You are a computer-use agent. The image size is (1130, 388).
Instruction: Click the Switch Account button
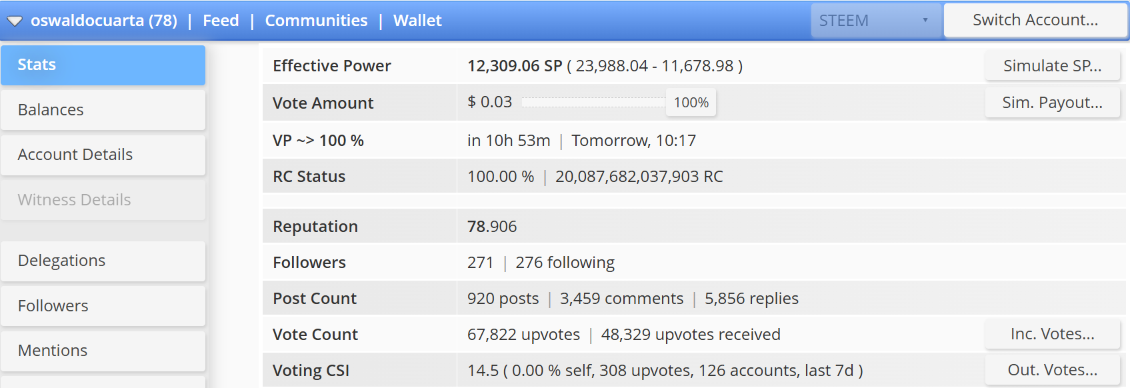(x=1035, y=20)
